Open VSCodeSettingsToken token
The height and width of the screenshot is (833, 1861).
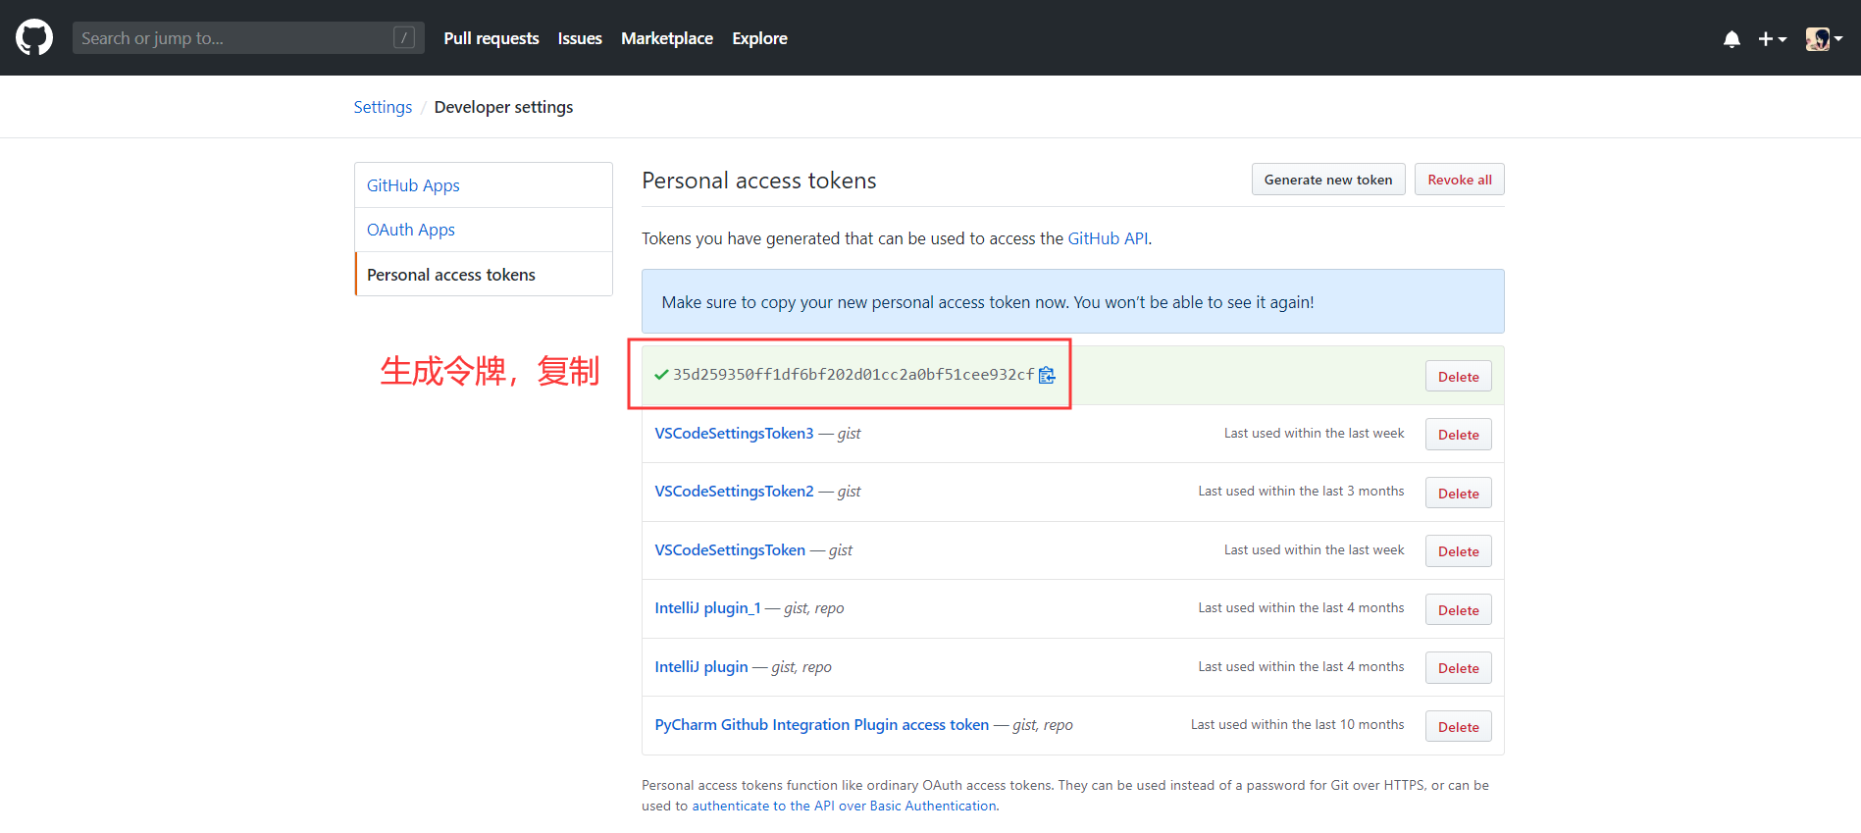click(730, 550)
